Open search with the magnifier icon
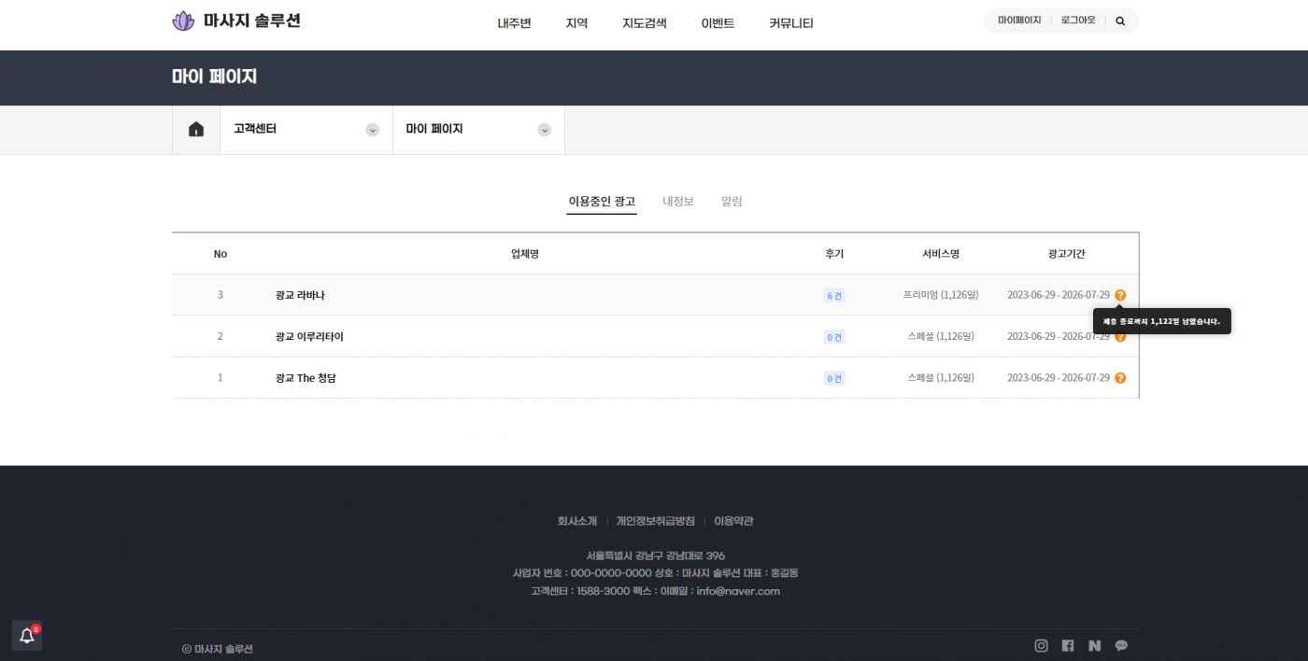Screen dimensions: 1308x661 coord(1120,21)
